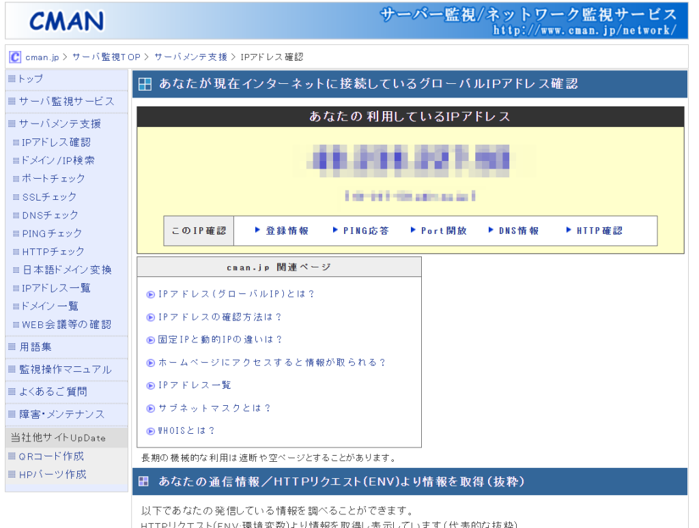This screenshot has width=699, height=528.
Task: Click the cman.jp favicon in the breadcrumb
Action: (14, 57)
